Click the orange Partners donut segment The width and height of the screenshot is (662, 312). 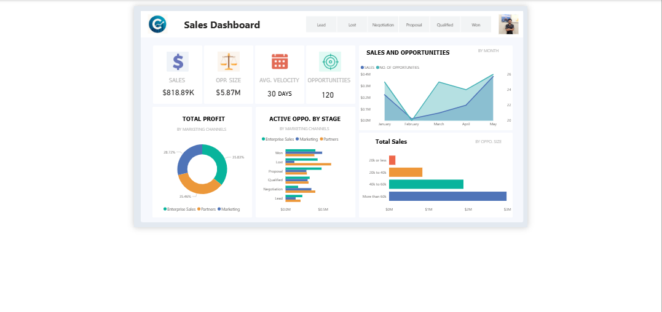click(195, 187)
